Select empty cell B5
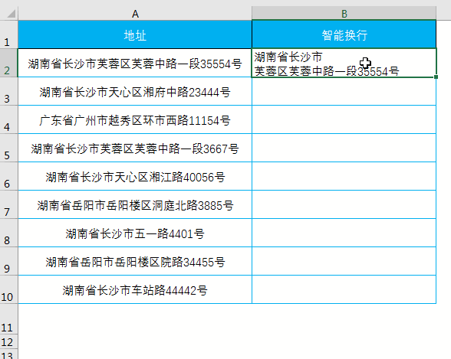This screenshot has height=359, width=451. (344, 148)
